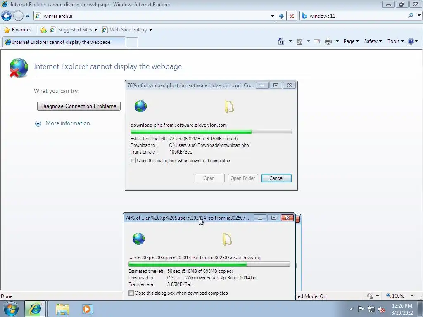Click the security privacy icon in status bar
This screenshot has height=317, width=423.
click(370, 296)
